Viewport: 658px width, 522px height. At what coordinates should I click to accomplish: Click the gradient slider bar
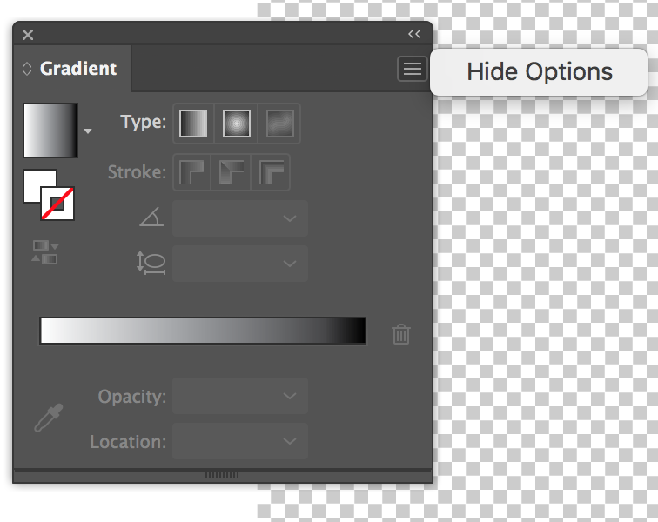click(203, 331)
